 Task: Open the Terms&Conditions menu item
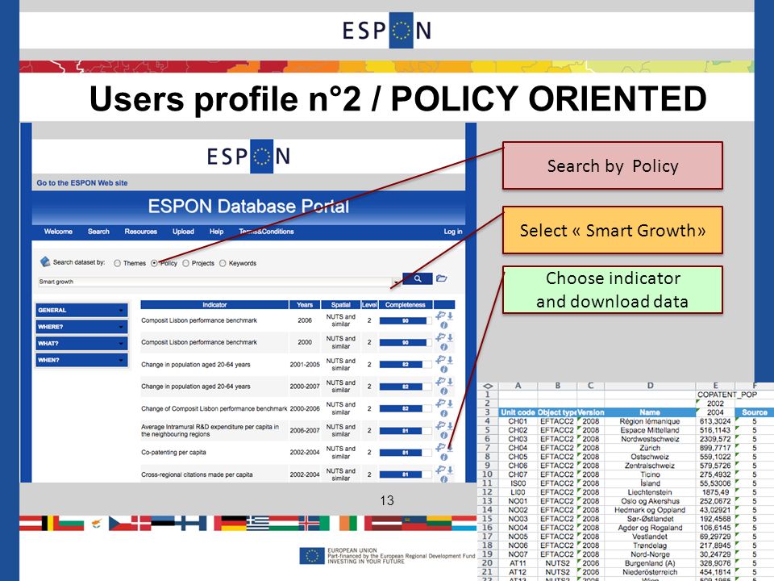pos(267,232)
